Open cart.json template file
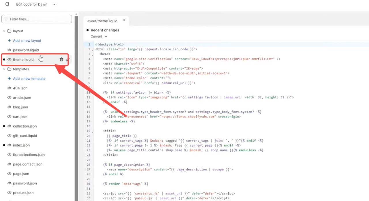The image size is (369, 201). click(20, 117)
